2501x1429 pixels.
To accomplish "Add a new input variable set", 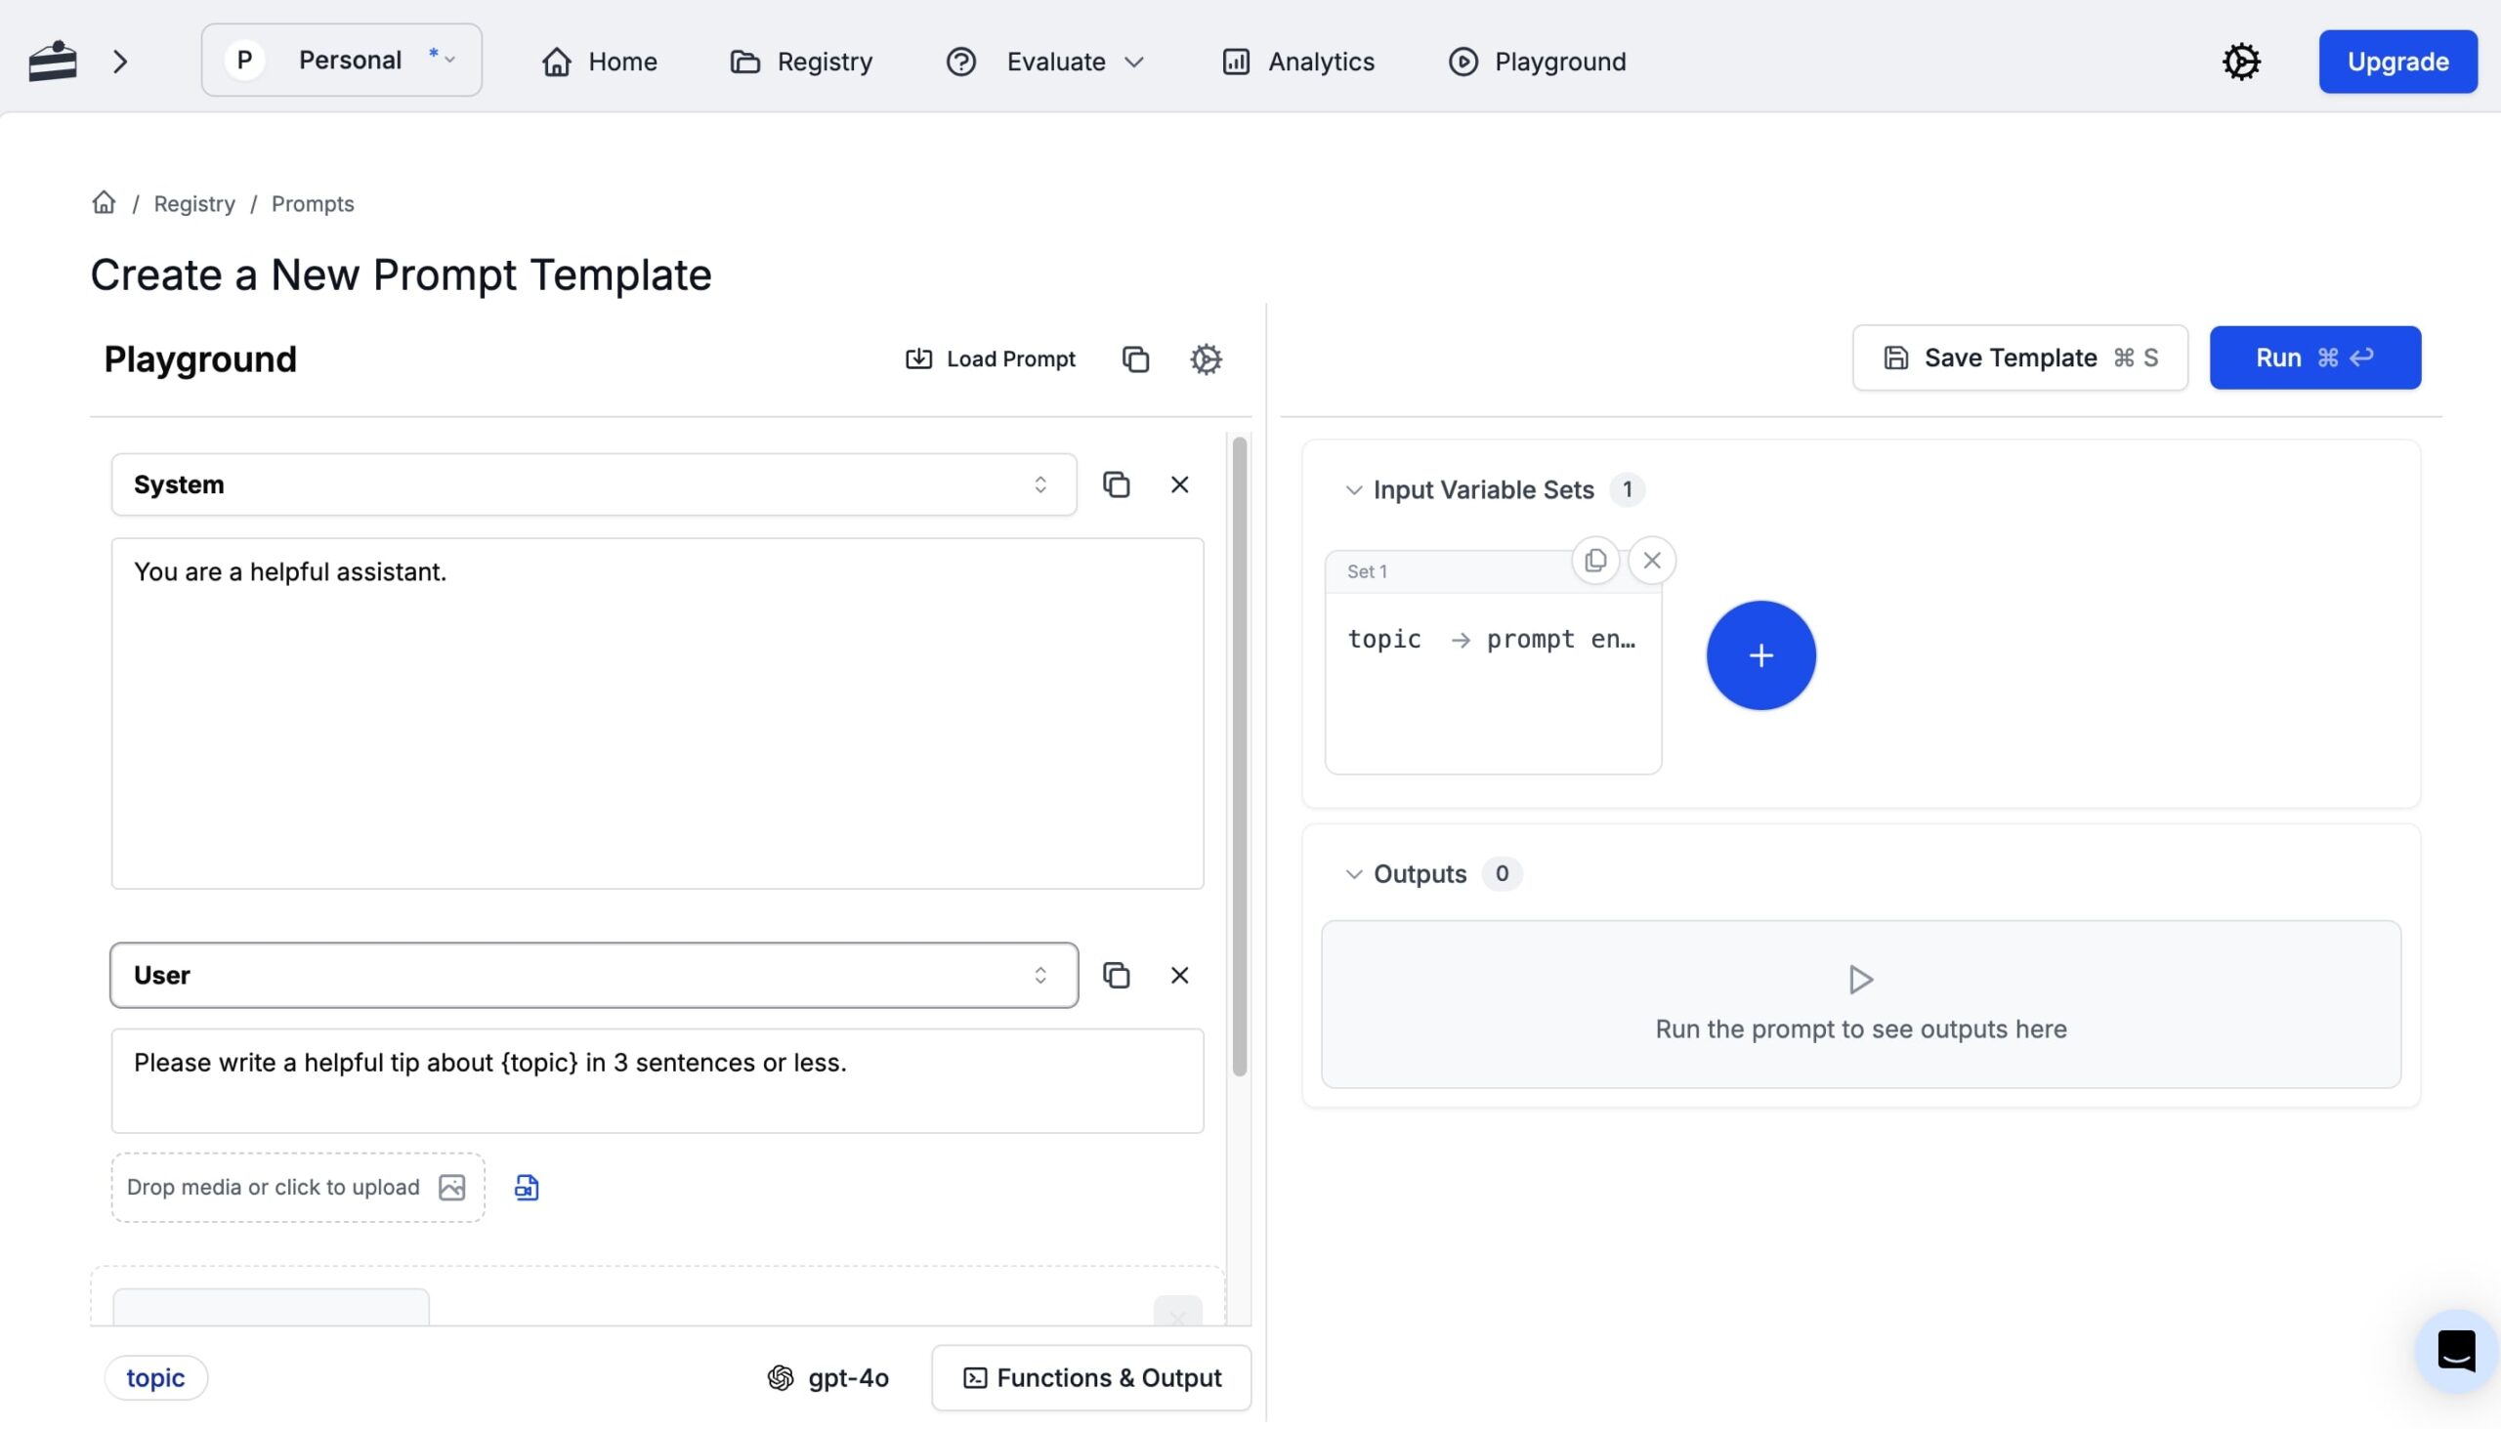I will (1759, 655).
